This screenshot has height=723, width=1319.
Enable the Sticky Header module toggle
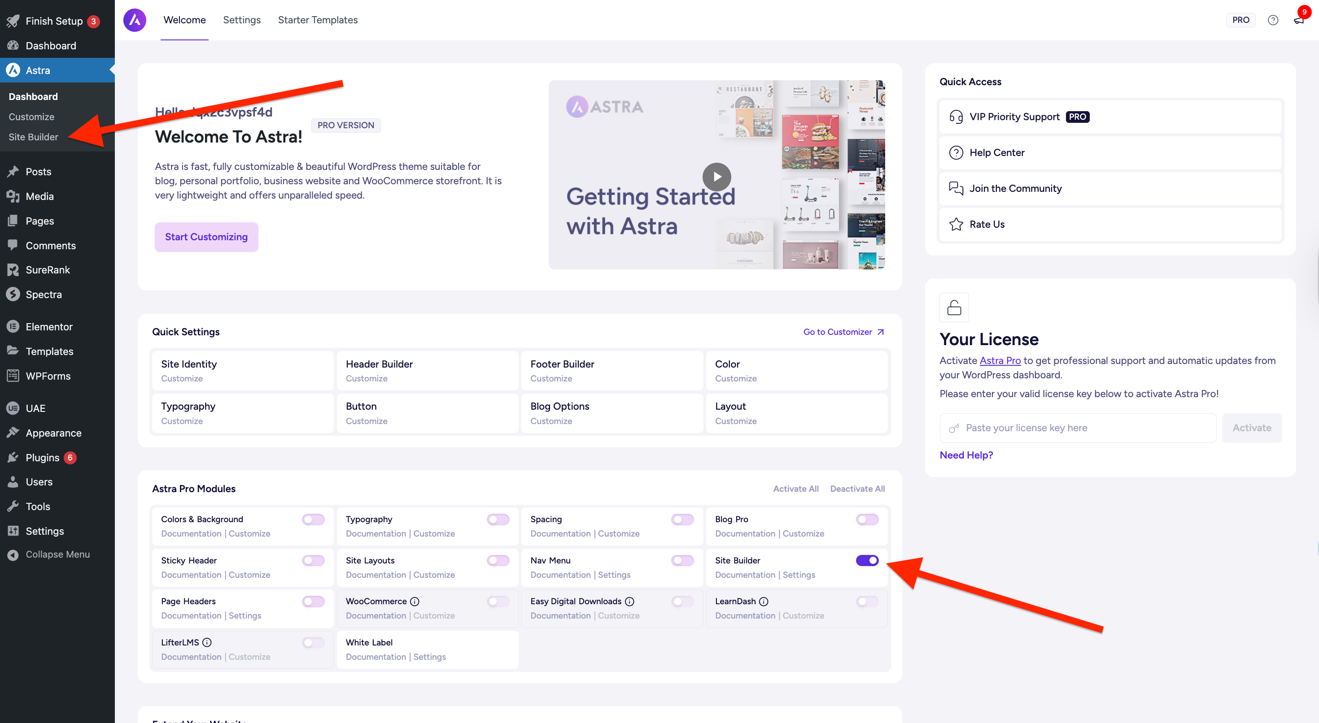point(313,560)
